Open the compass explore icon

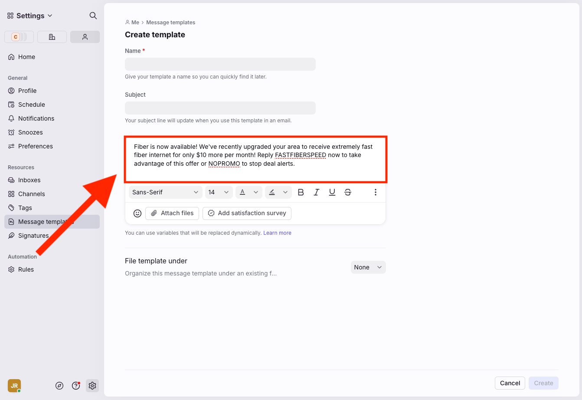coord(59,386)
